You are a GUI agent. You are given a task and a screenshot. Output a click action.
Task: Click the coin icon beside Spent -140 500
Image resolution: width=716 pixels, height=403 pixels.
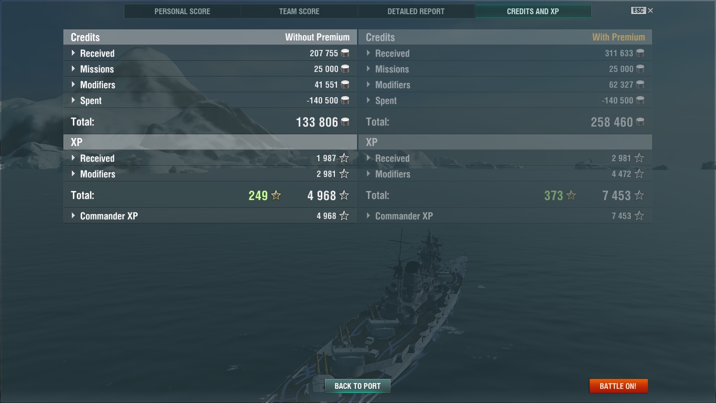point(345,100)
